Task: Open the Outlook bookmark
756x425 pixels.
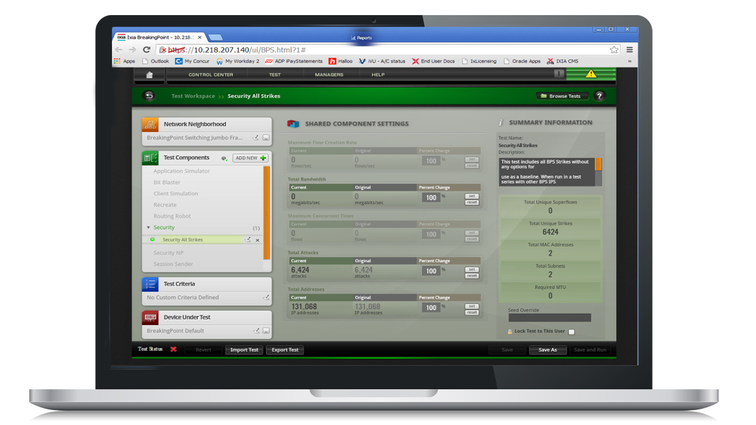Action: pos(155,61)
